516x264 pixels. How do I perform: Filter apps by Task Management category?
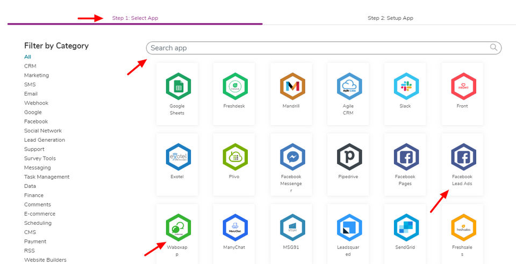pos(47,177)
